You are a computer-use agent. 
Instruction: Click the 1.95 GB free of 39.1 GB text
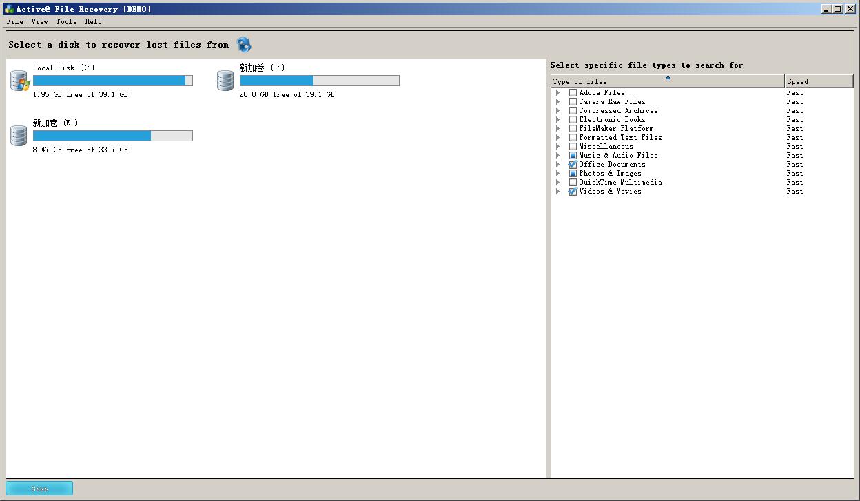tap(80, 94)
